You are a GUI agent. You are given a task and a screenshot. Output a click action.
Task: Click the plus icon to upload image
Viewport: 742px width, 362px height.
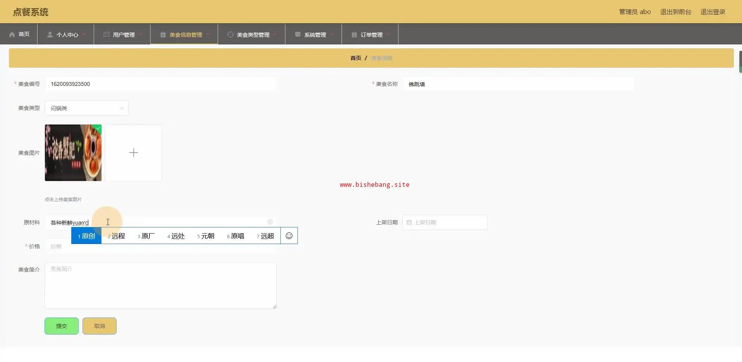134,153
